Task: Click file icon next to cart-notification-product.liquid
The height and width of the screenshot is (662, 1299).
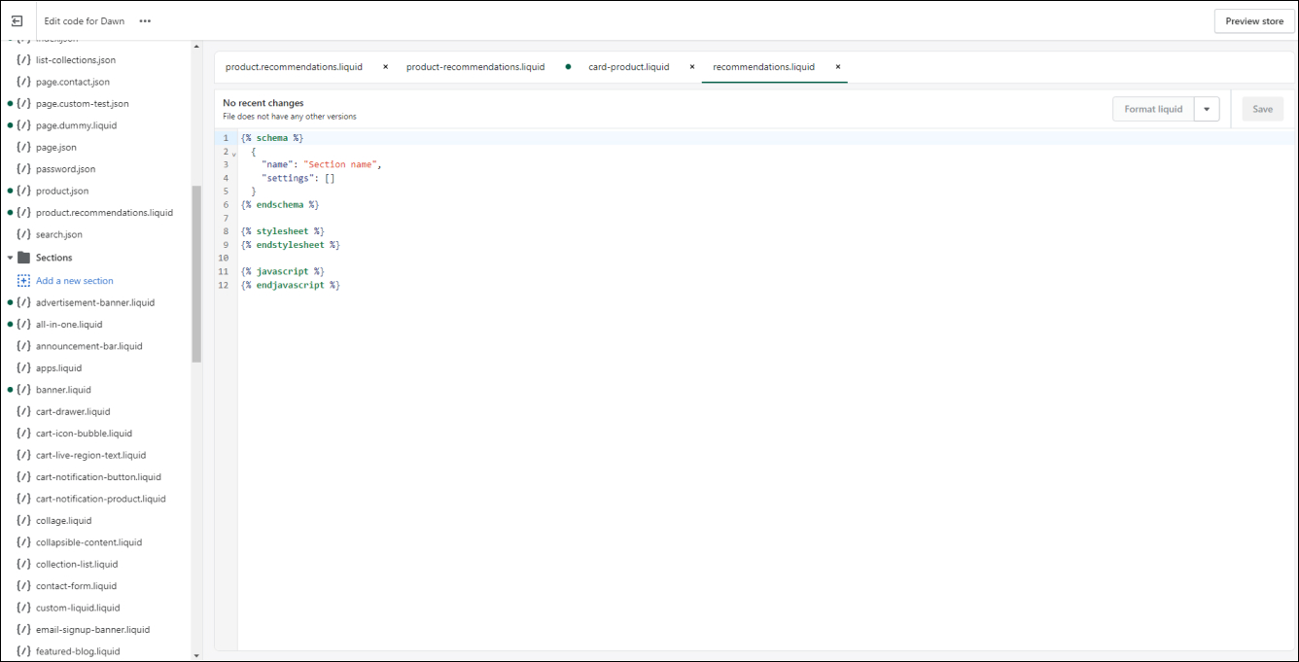Action: (23, 499)
